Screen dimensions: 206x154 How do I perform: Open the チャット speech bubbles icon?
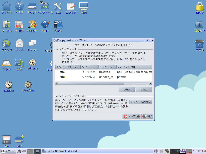pos(32,43)
